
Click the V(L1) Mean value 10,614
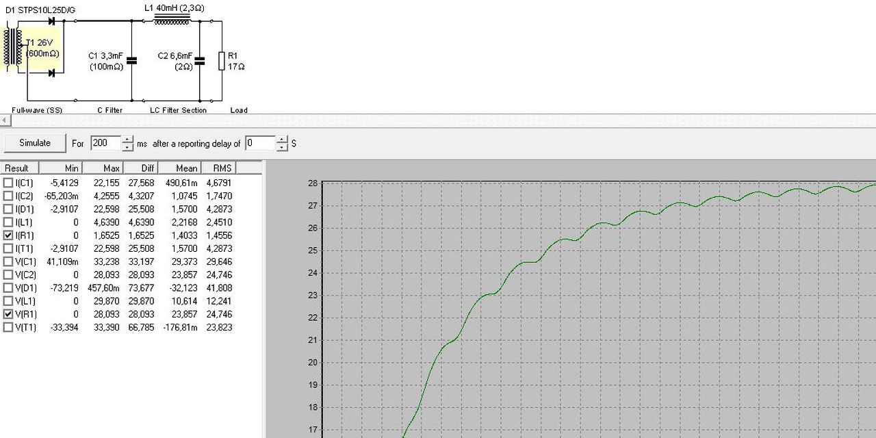[184, 301]
